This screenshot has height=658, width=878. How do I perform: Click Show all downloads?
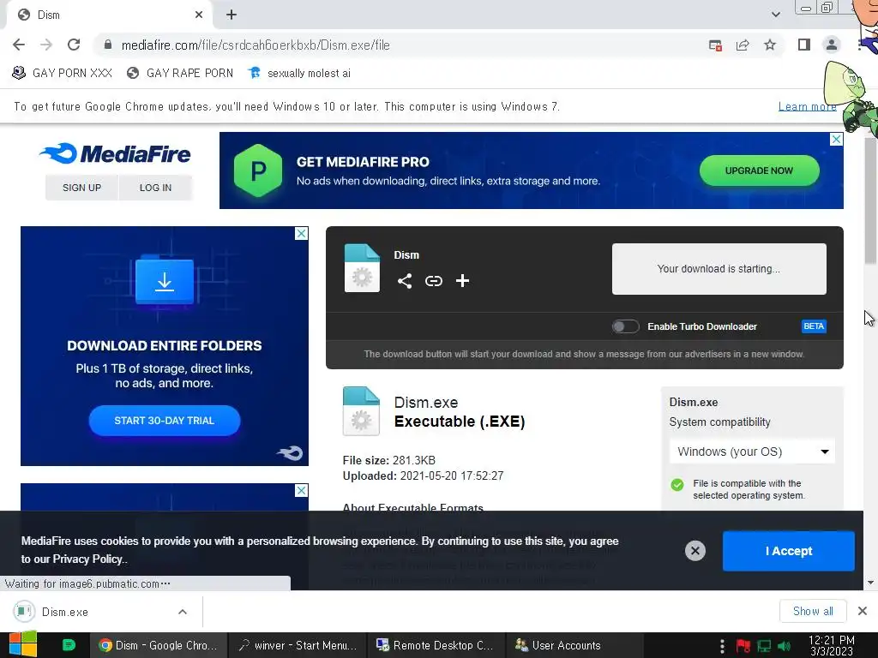coord(813,611)
